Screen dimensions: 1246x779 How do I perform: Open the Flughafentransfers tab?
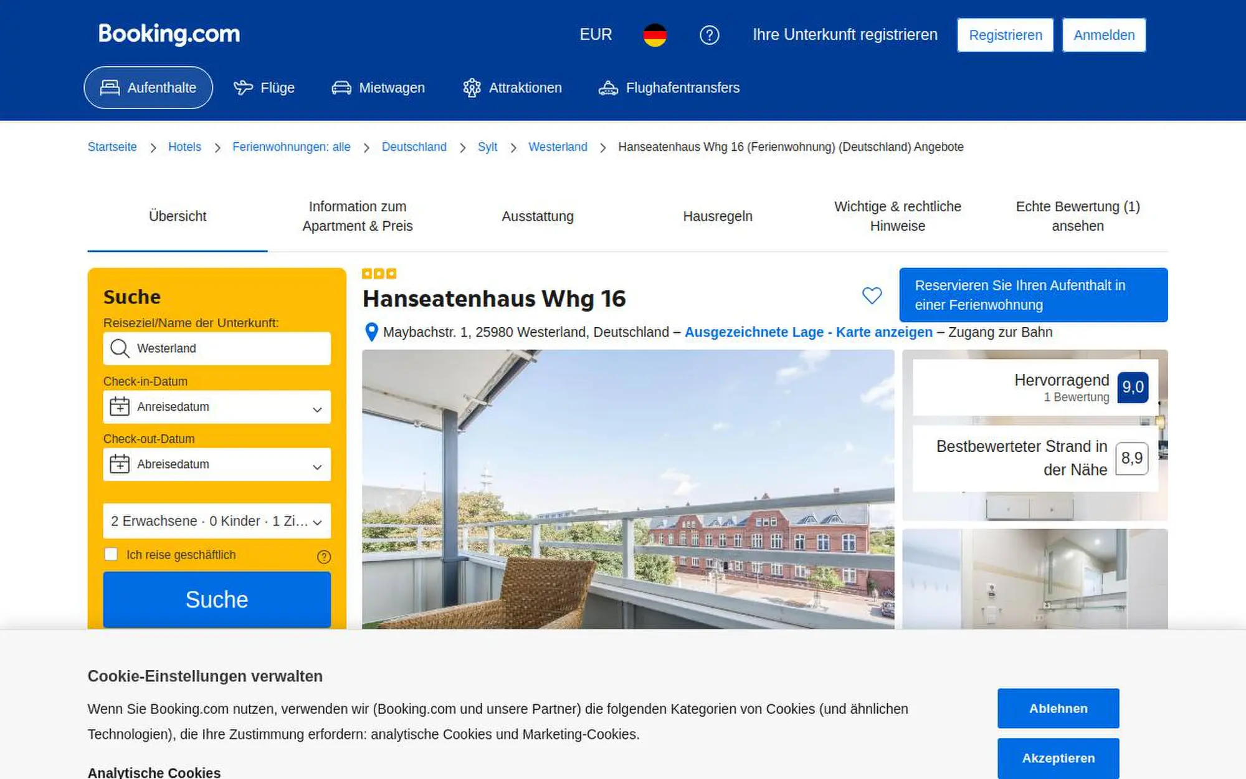click(669, 88)
